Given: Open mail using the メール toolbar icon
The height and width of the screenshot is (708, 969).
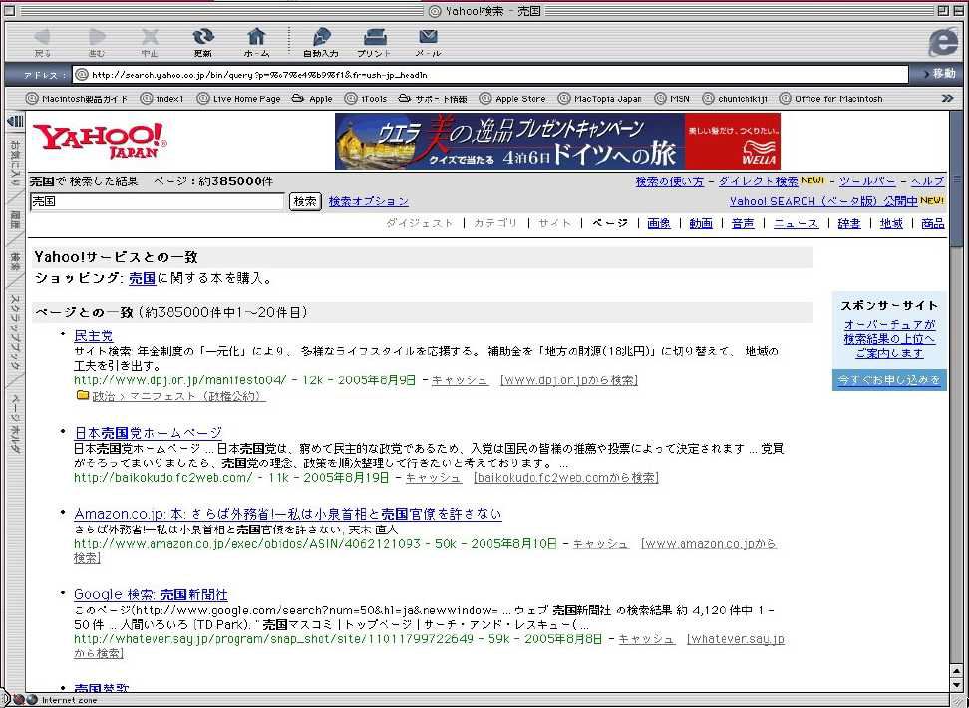Looking at the screenshot, I should click(428, 37).
